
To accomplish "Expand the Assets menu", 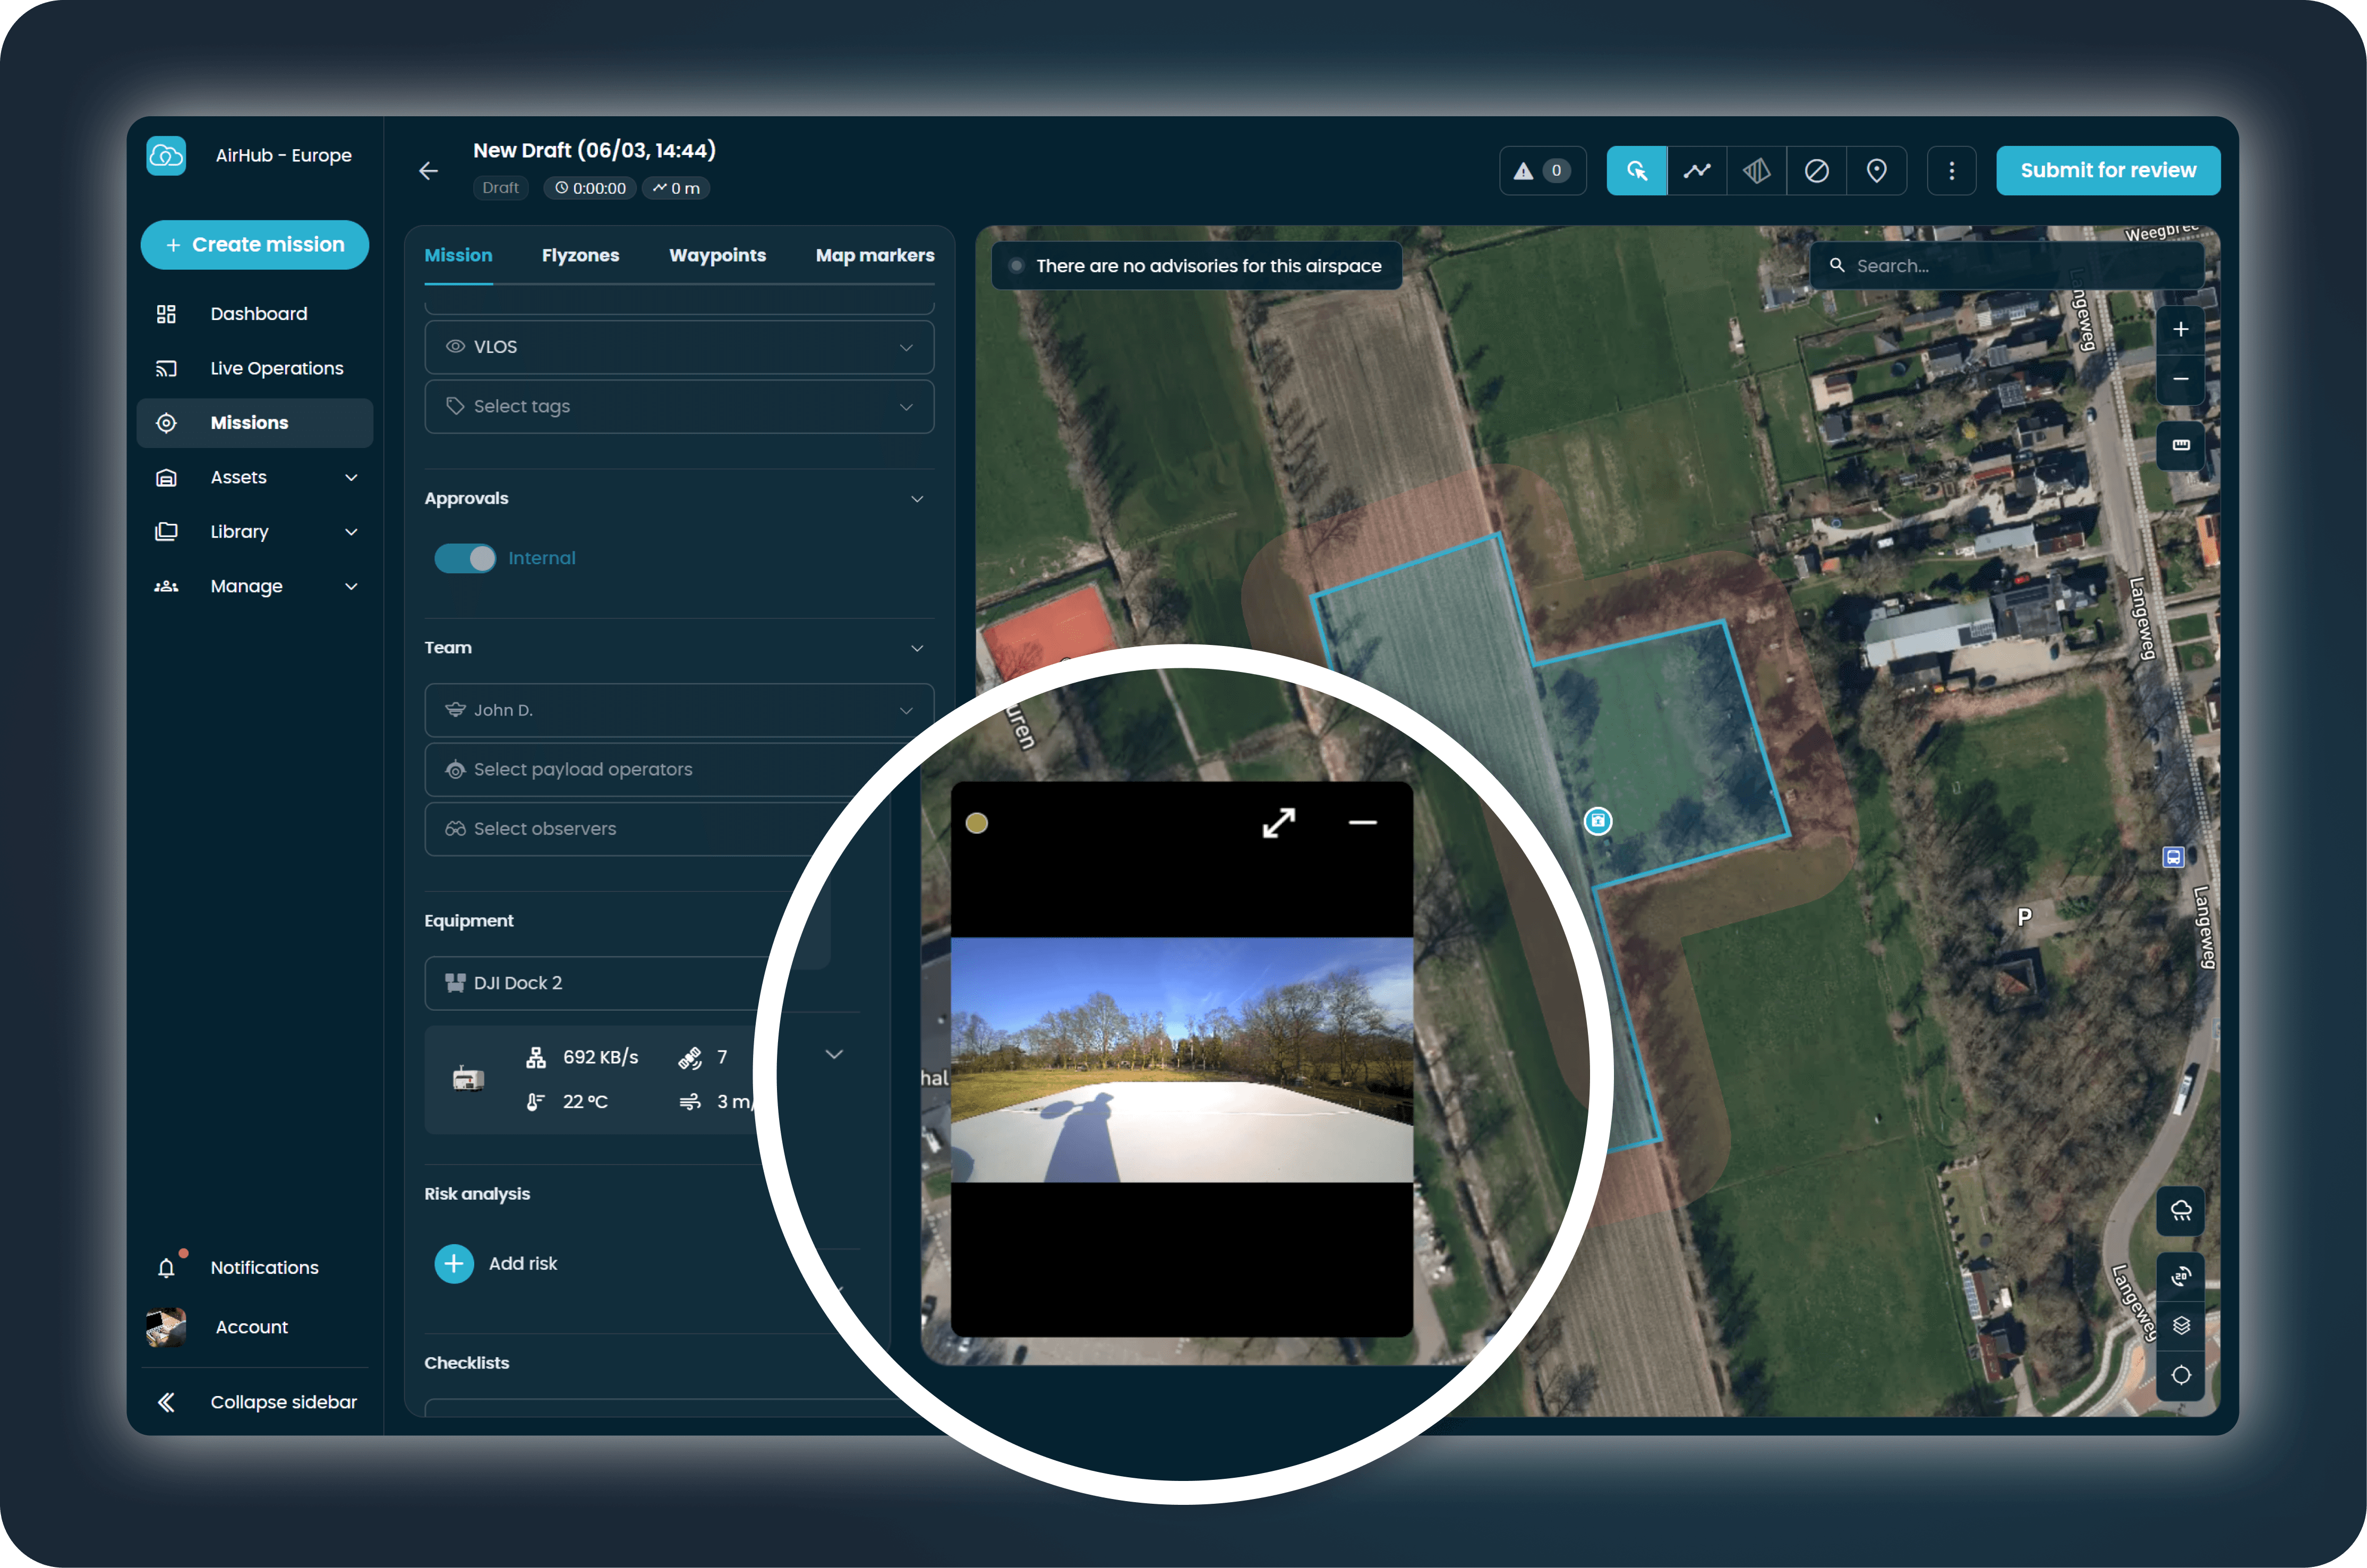I will tap(351, 478).
